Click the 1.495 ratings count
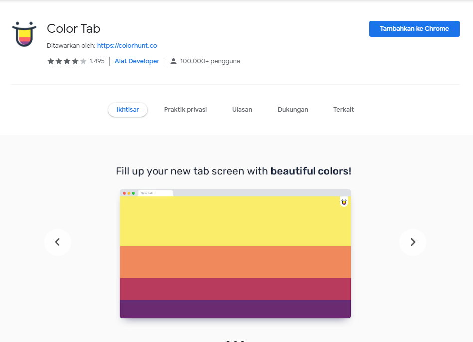Viewport: 473px width, 342px height. pyautogui.click(x=98, y=61)
